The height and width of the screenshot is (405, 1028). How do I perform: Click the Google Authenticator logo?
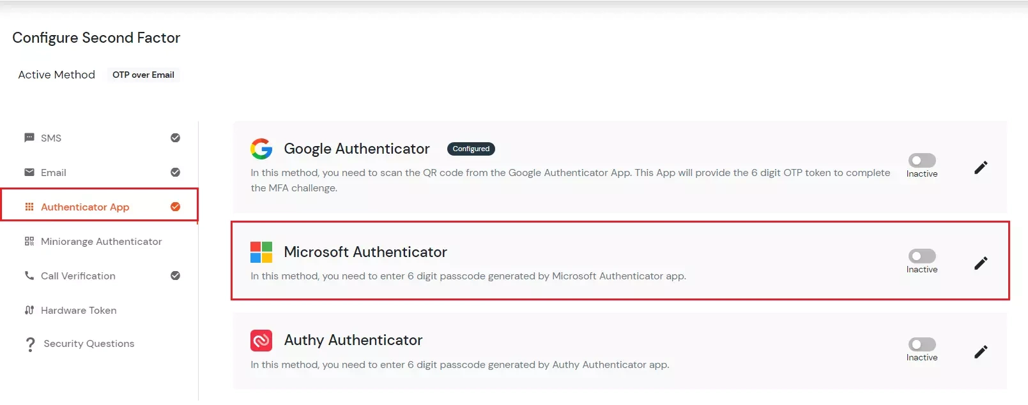coord(261,149)
